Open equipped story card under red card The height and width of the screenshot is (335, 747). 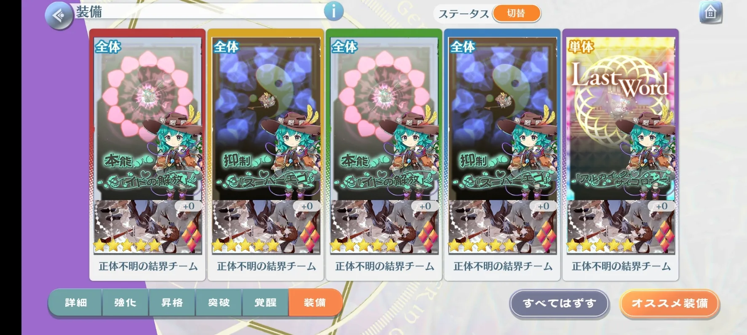pos(147,227)
